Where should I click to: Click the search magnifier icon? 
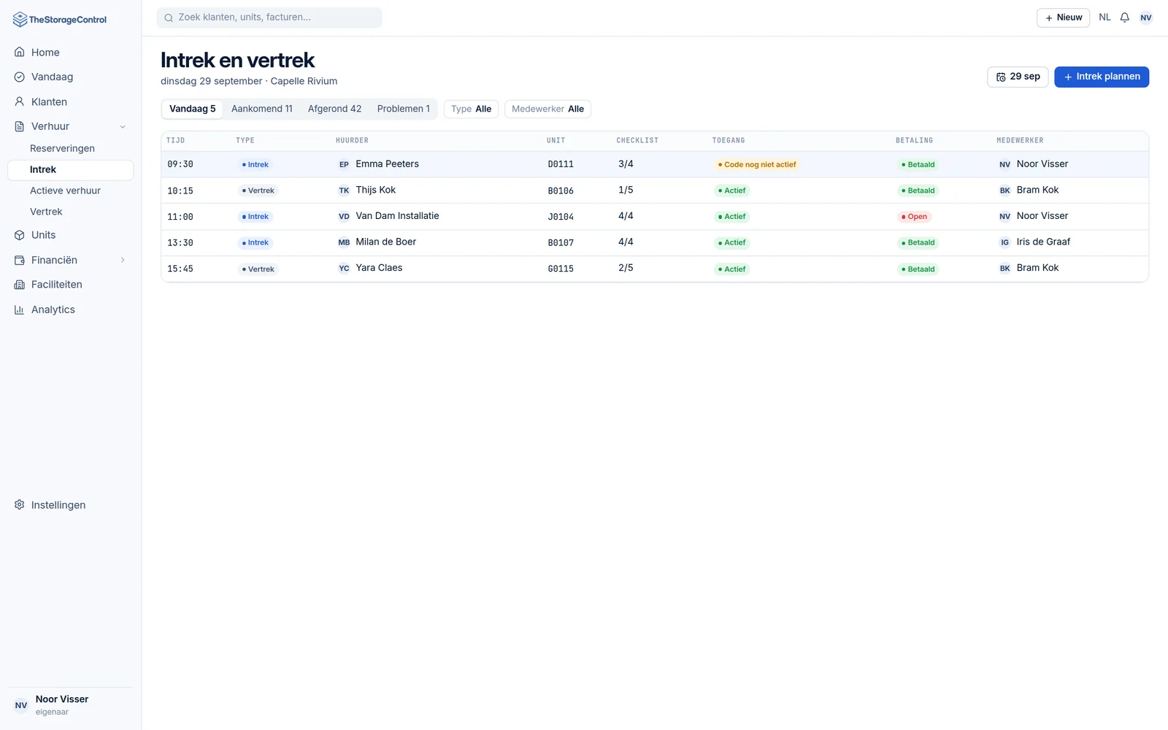point(169,18)
